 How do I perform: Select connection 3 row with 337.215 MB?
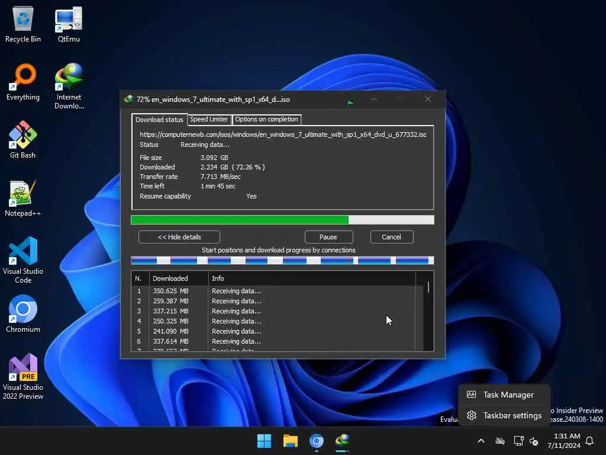pos(273,311)
